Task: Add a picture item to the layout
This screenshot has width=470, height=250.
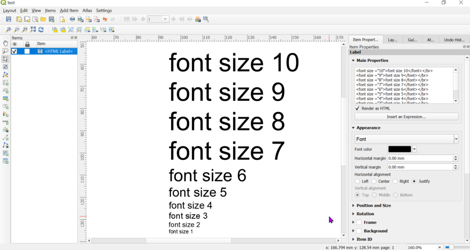Action: (5, 99)
